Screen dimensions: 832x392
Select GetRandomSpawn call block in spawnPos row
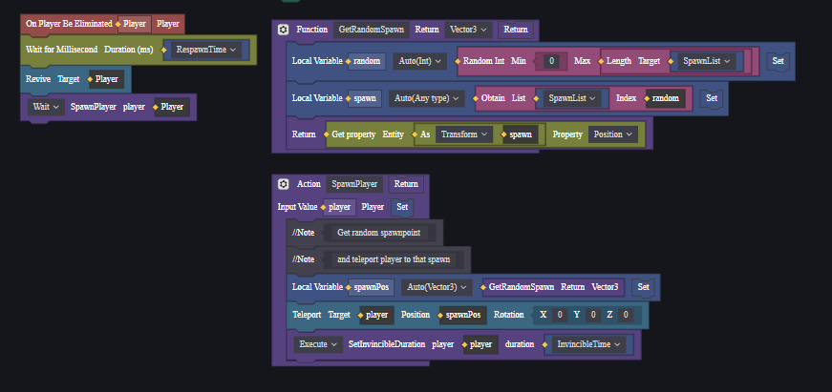click(553, 286)
